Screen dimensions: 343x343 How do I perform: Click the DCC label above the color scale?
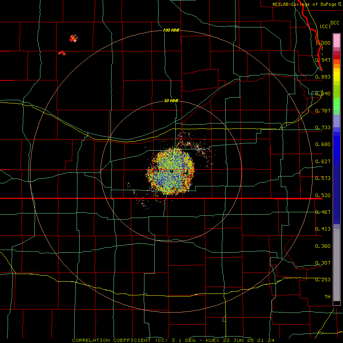tap(335, 23)
